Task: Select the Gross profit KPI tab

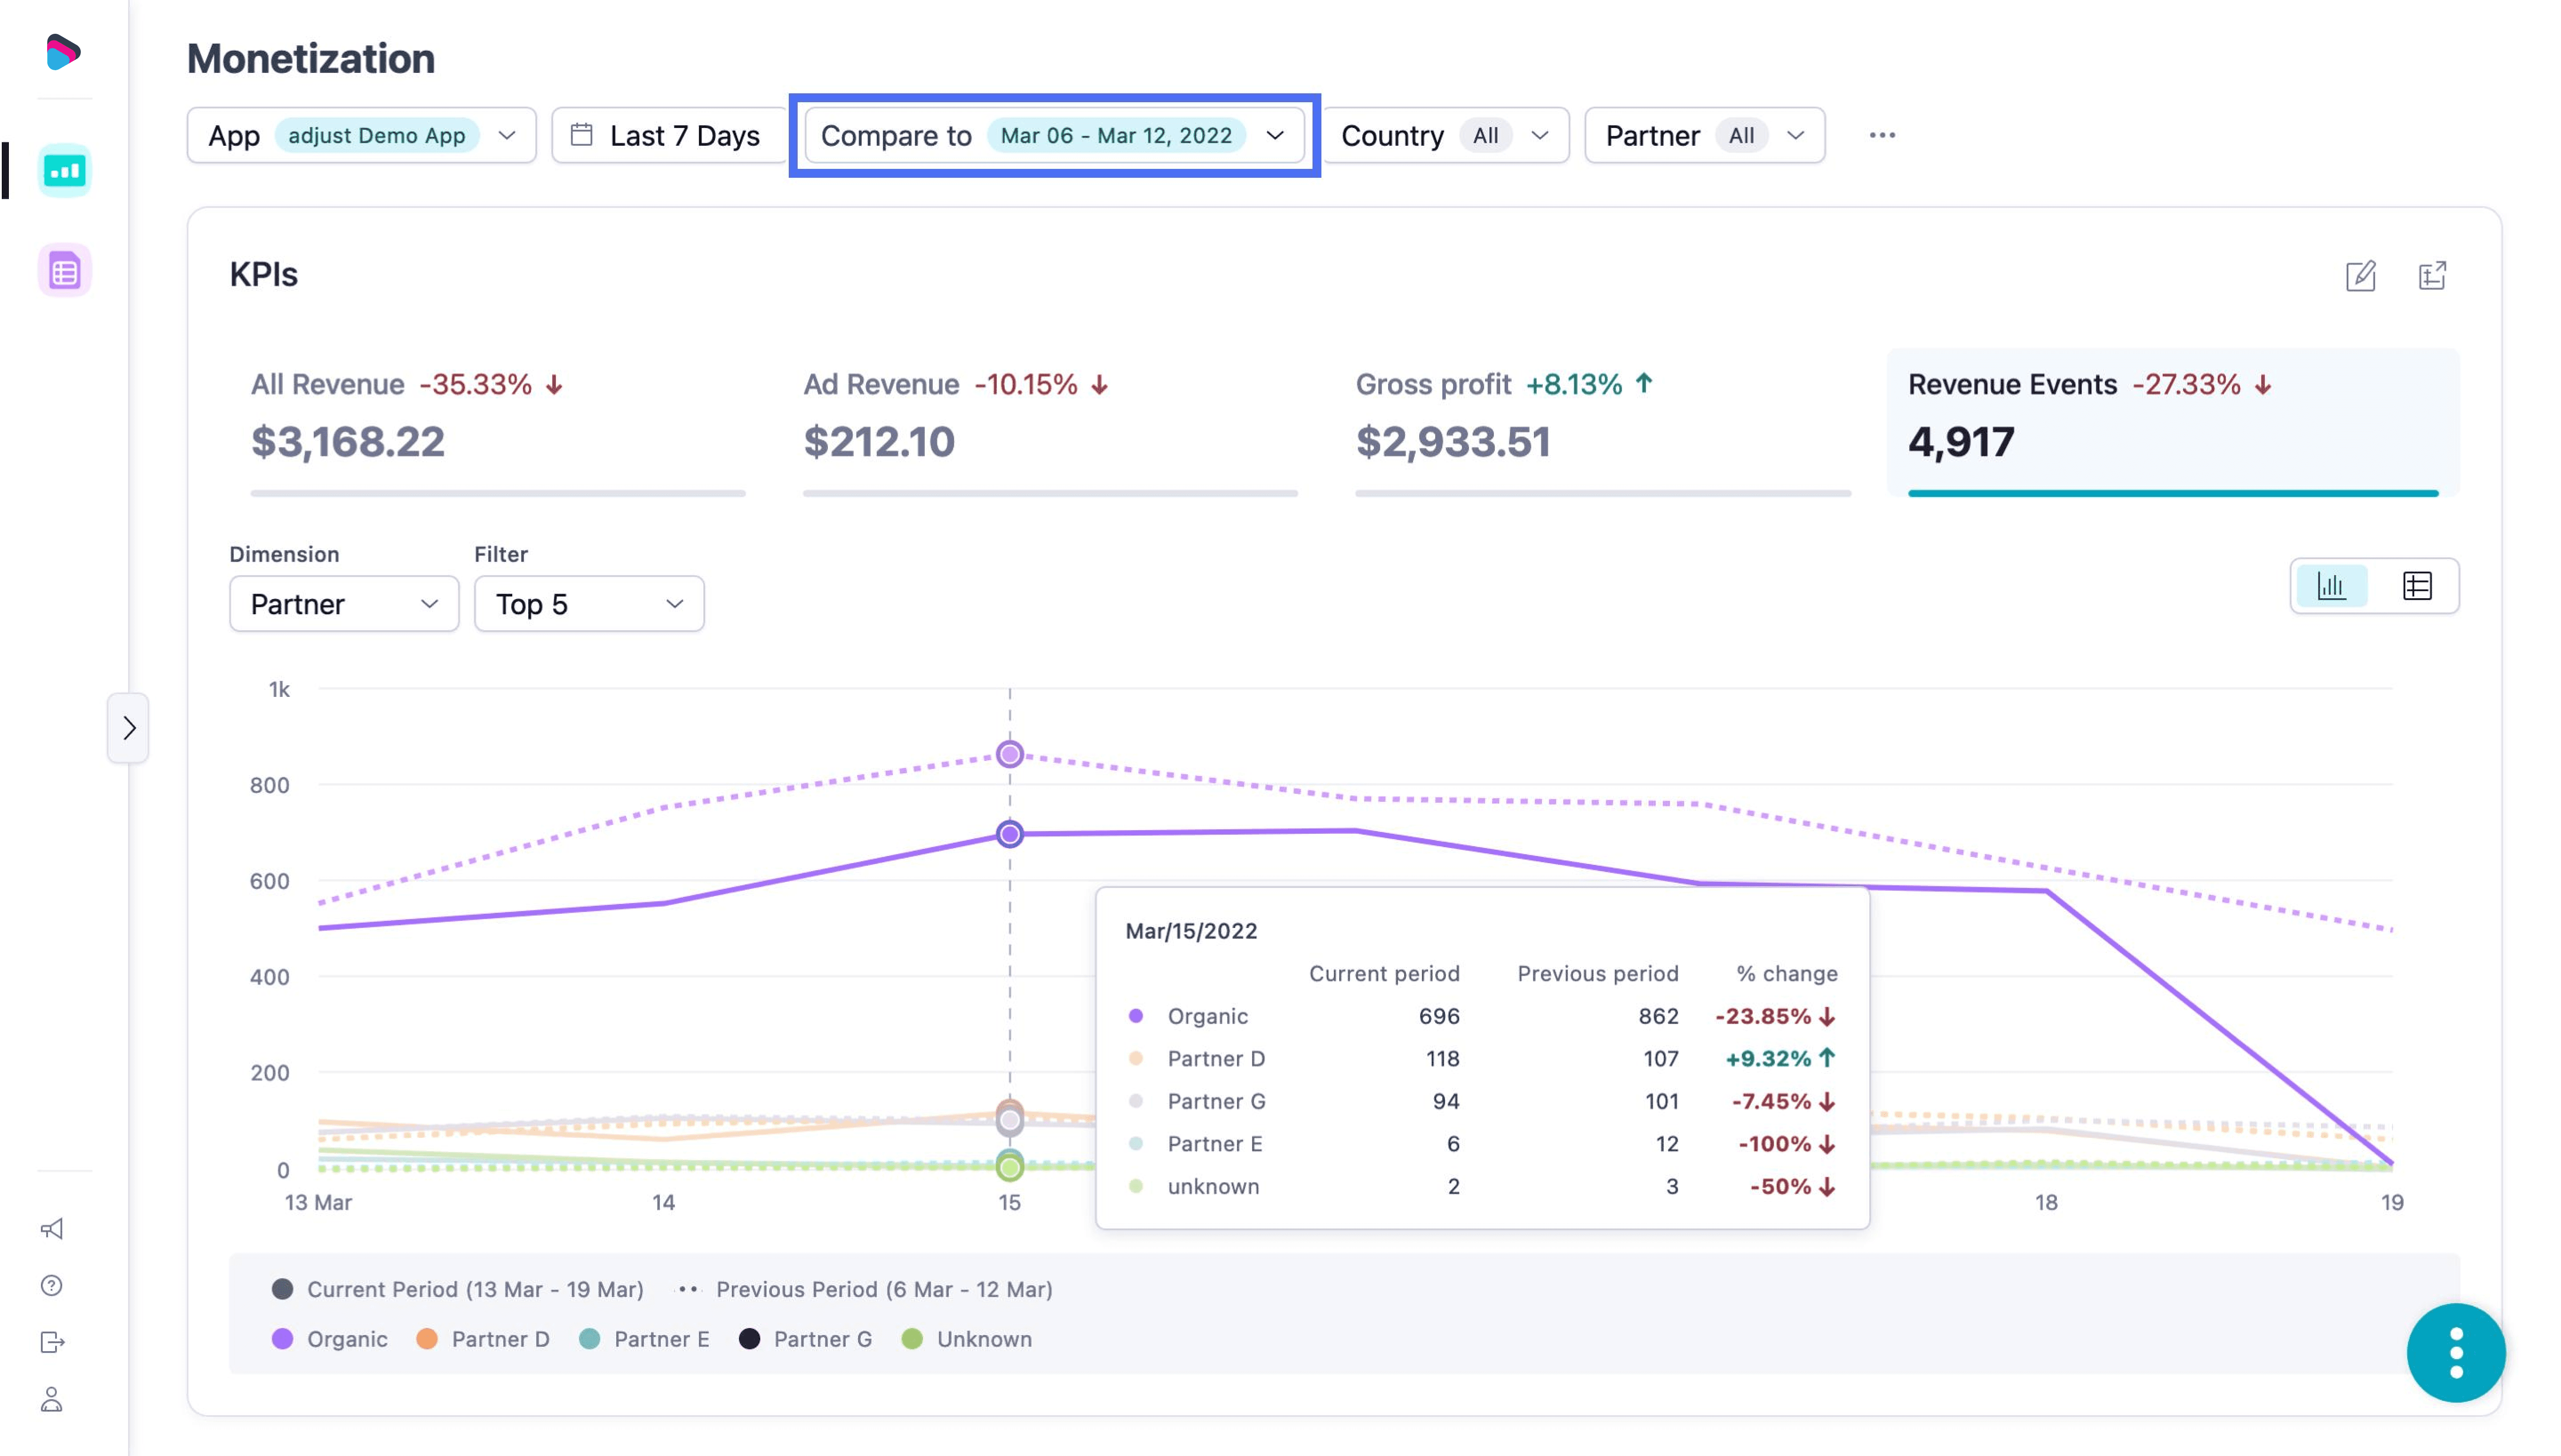Action: [x=1602, y=420]
